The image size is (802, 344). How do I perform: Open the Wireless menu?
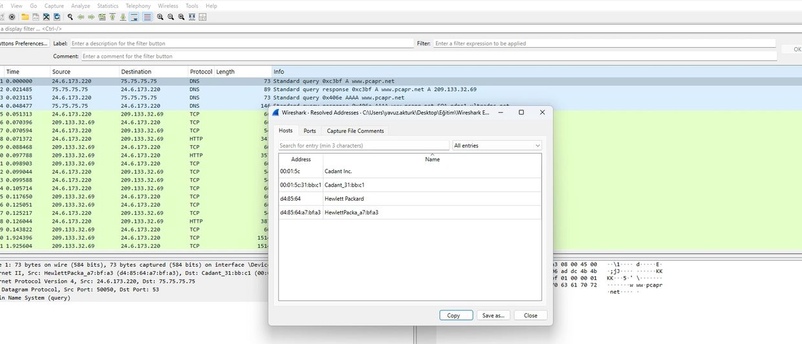[168, 6]
